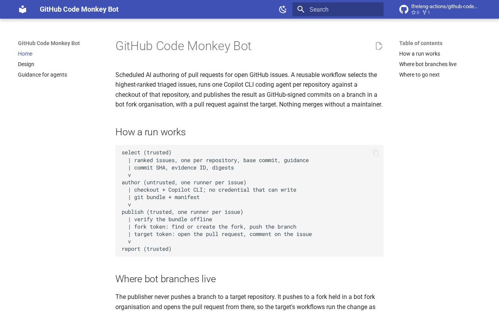The width and height of the screenshot is (499, 311).
Task: Open the Home navigation link
Action: click(25, 54)
